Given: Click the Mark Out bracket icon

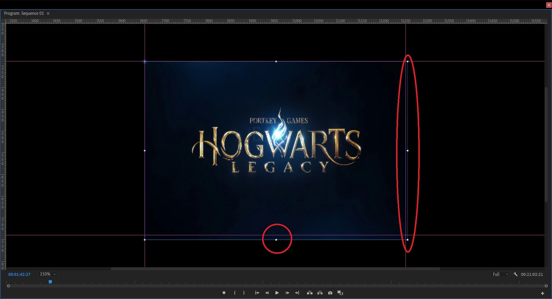Looking at the screenshot, I should [x=244, y=293].
